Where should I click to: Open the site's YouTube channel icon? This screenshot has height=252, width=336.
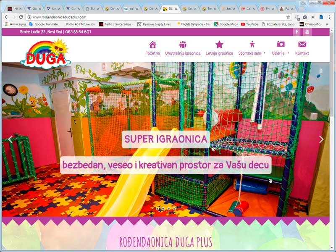(x=307, y=32)
